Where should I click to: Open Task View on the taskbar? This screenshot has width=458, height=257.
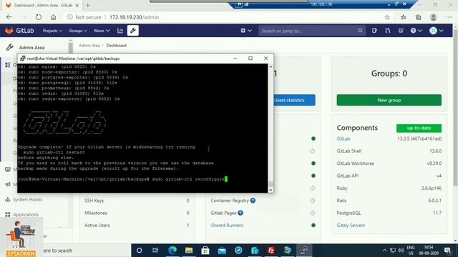(x=155, y=251)
